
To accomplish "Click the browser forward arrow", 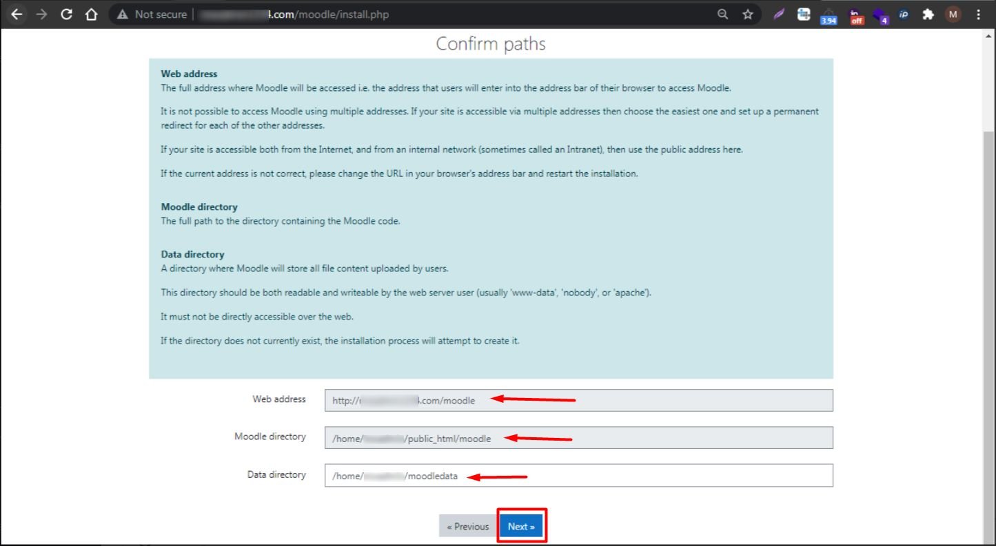I will click(x=42, y=14).
